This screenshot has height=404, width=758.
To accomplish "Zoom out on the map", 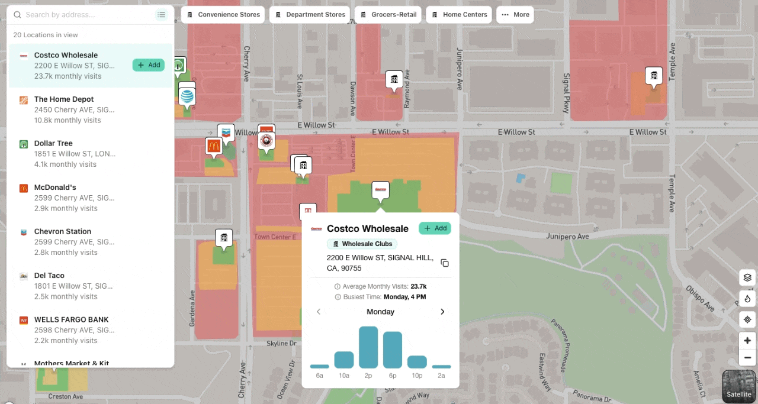I will coord(747,358).
